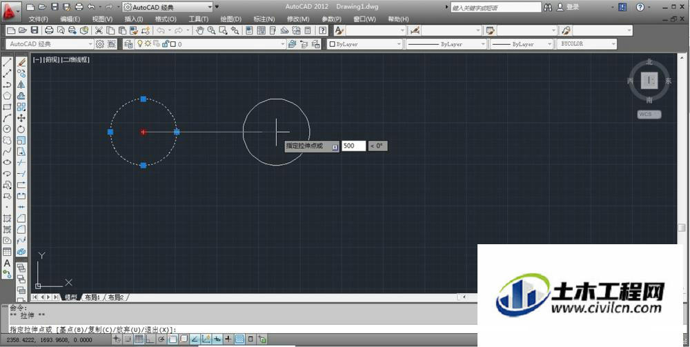Viewport: 690px width, 347px height.
Task: Click the Pan hand tool
Action: [200, 30]
